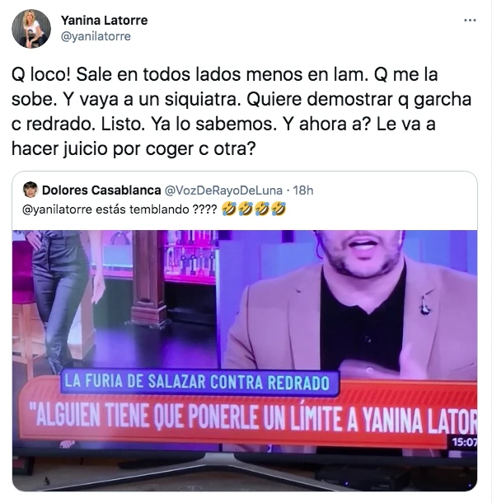The width and height of the screenshot is (492, 503).
Task: Click the main tweet text starting 'Q loco!'
Action: [x=241, y=111]
